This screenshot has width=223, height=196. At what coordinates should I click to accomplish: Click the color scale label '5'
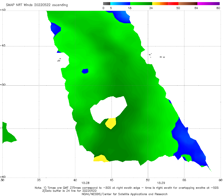[111, 8]
